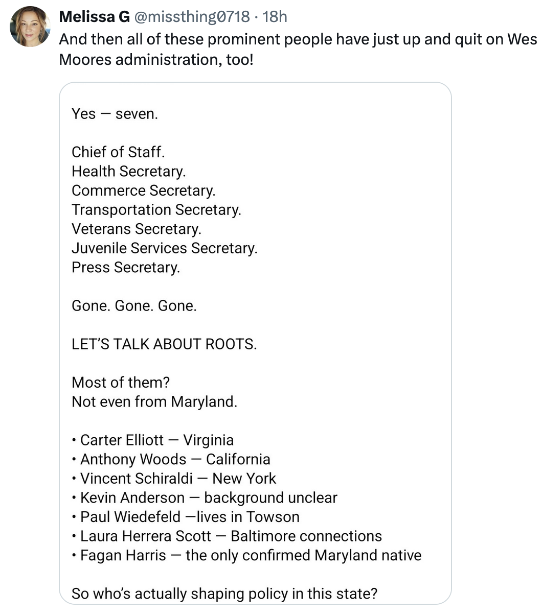The image size is (542, 616).
Task: Click "Juvenile Services Secretary." in the image
Action: click(164, 248)
